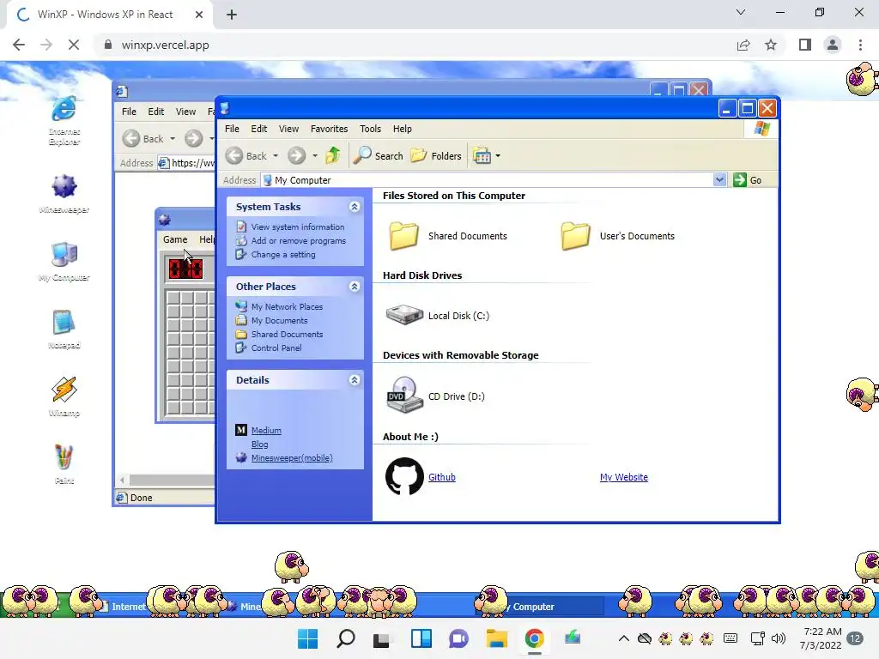879x659 pixels.
Task: Click Minesweeper(mobile) link
Action: pos(292,458)
